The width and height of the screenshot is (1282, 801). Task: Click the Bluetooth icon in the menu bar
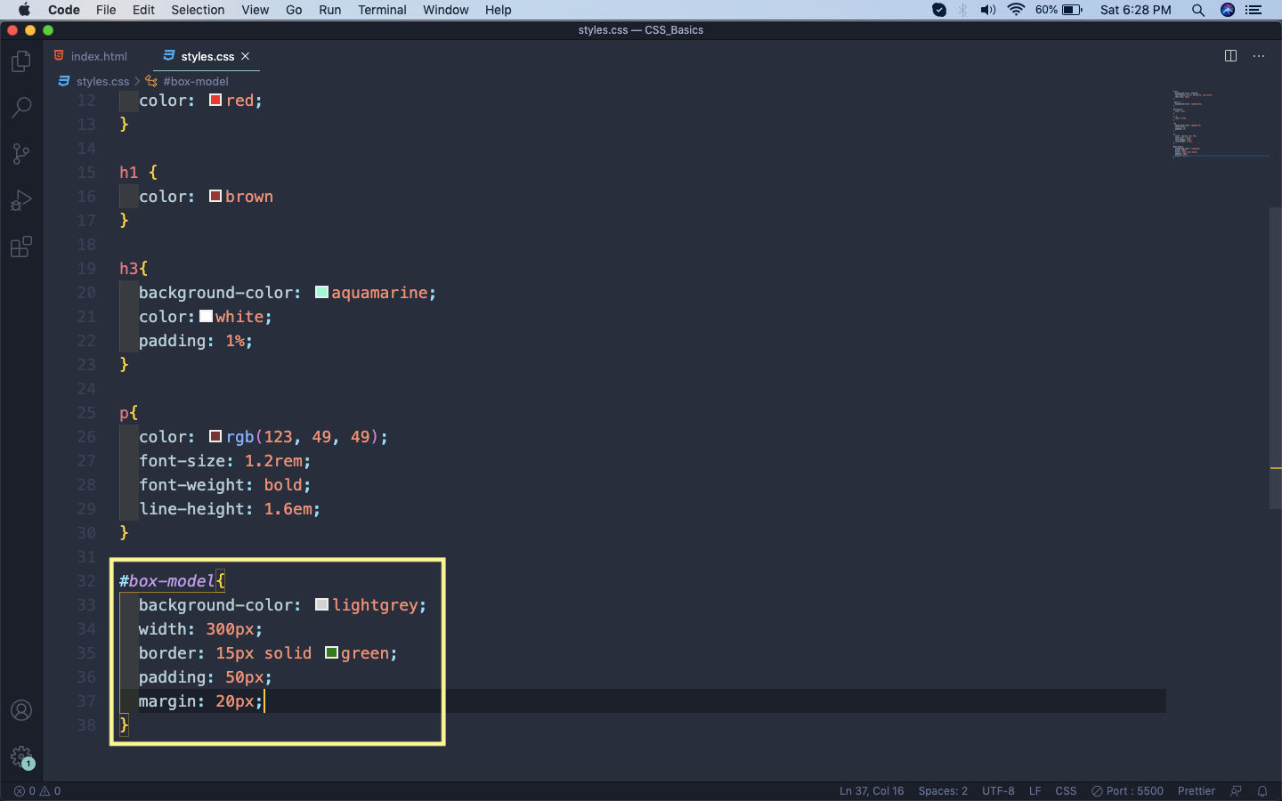click(962, 10)
